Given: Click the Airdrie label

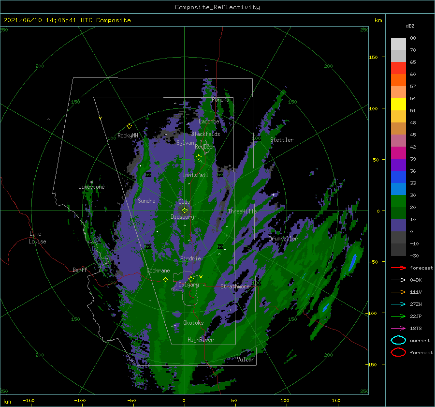Looking at the screenshot, I should point(190,258).
